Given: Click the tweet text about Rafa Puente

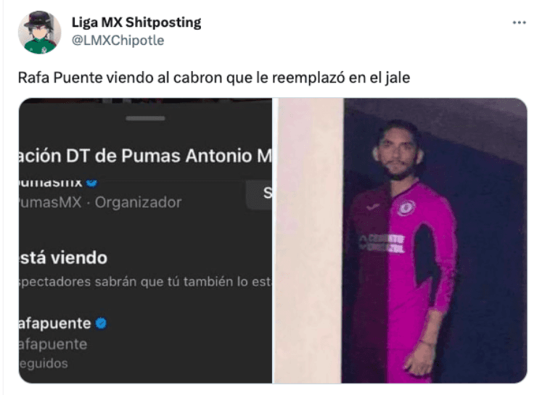Looking at the screenshot, I should pyautogui.click(x=214, y=78).
